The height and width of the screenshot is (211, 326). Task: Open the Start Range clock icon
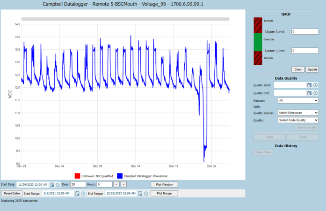click(x=83, y=194)
